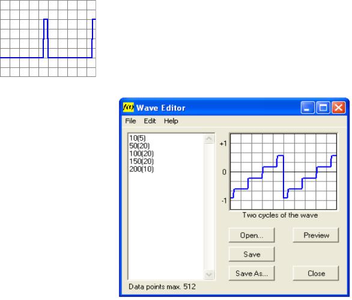352x300 pixels.
Task: Click the pulse waveform graph outside the window
Action: pyautogui.click(x=48, y=38)
